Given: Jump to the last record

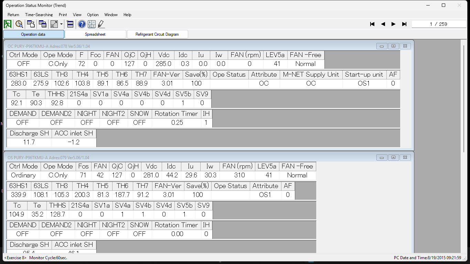Looking at the screenshot, I should (404, 24).
